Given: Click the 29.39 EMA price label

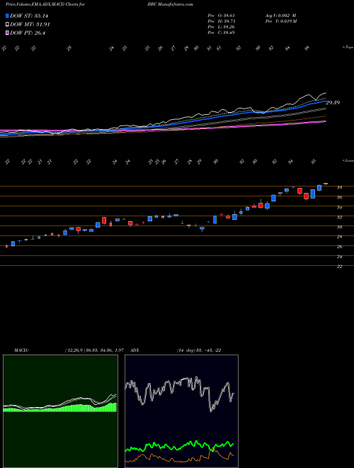Looking at the screenshot, I should pyautogui.click(x=333, y=103).
